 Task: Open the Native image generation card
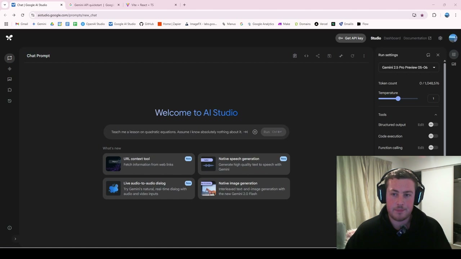tap(244, 188)
